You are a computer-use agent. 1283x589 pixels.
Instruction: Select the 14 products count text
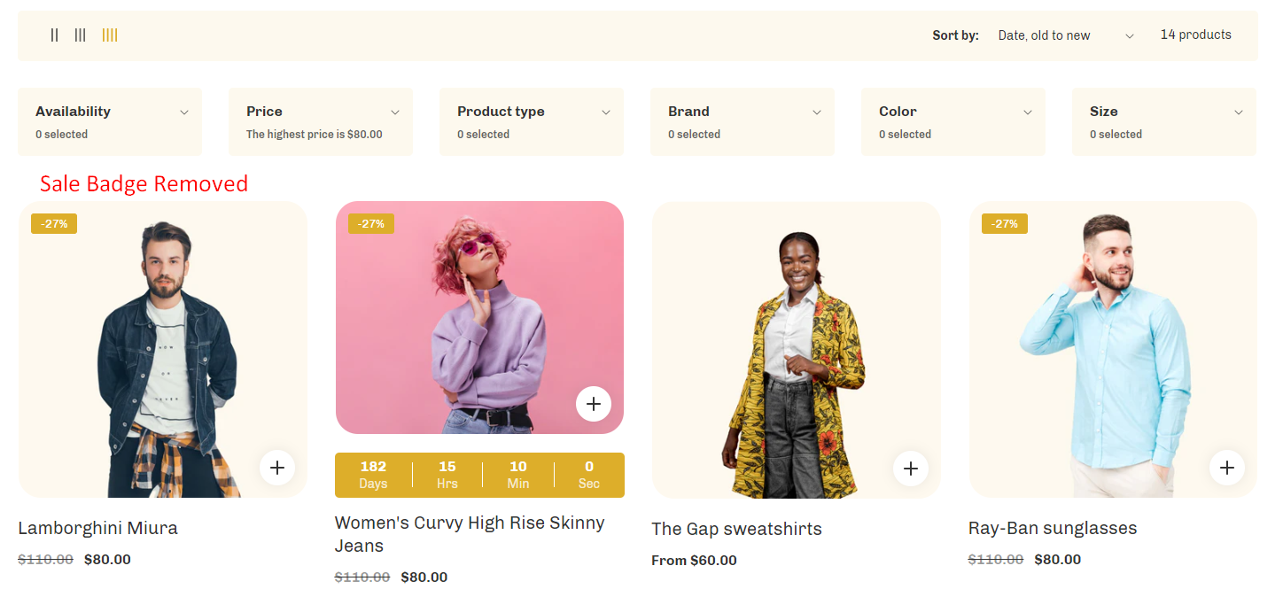click(1196, 35)
